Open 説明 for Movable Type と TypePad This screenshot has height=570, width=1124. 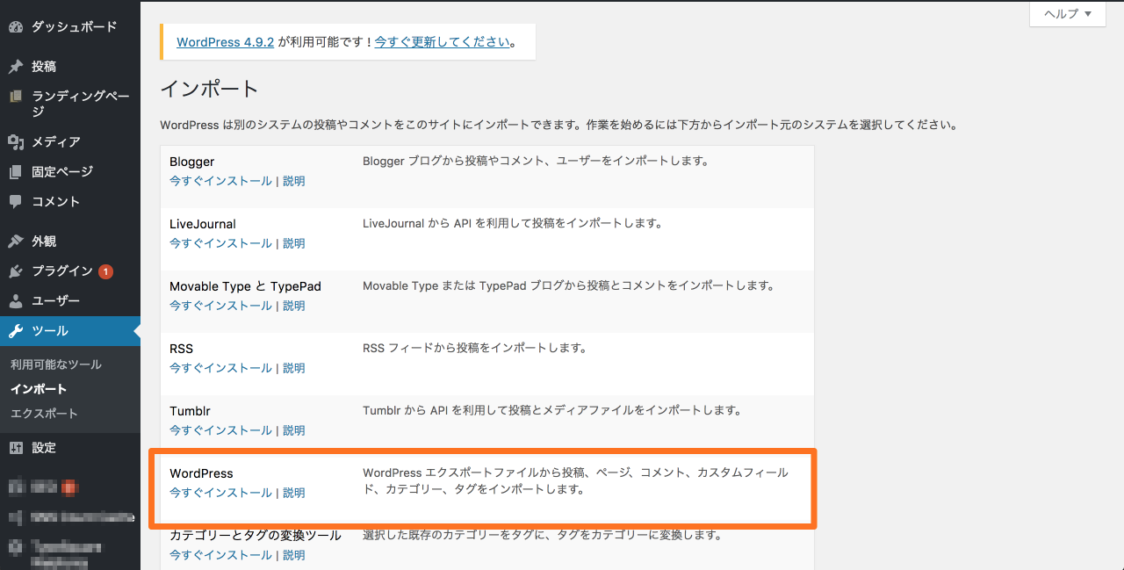tap(294, 306)
